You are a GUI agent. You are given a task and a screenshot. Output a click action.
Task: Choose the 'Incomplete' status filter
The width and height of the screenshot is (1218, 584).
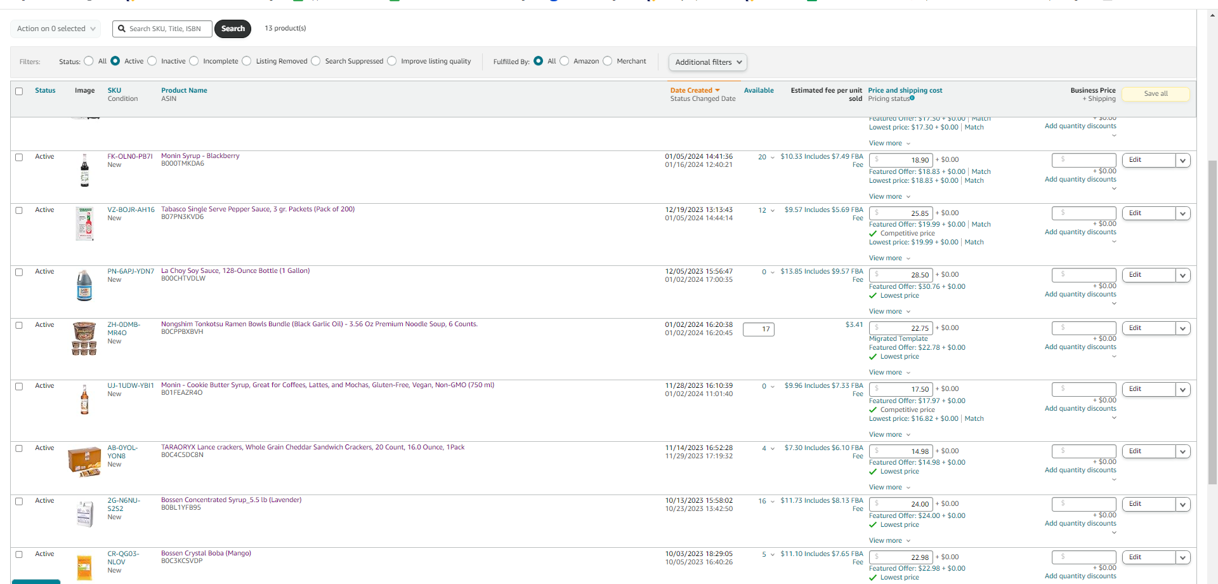tap(194, 61)
